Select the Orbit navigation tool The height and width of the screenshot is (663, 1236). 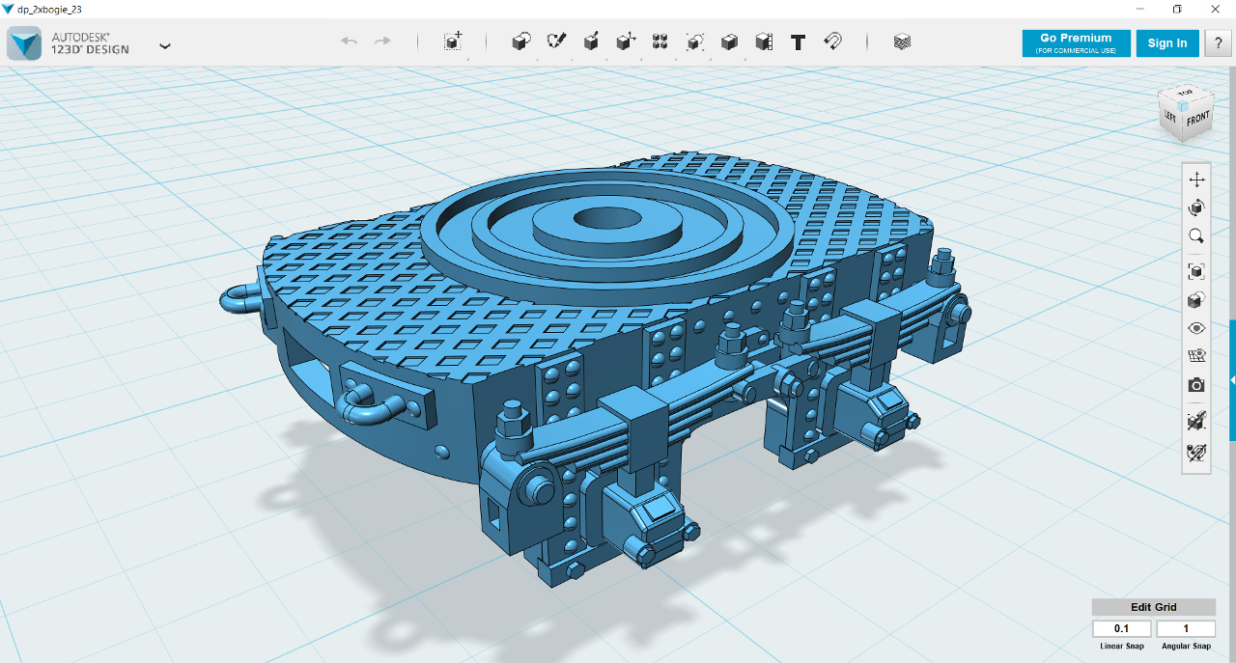point(1196,207)
